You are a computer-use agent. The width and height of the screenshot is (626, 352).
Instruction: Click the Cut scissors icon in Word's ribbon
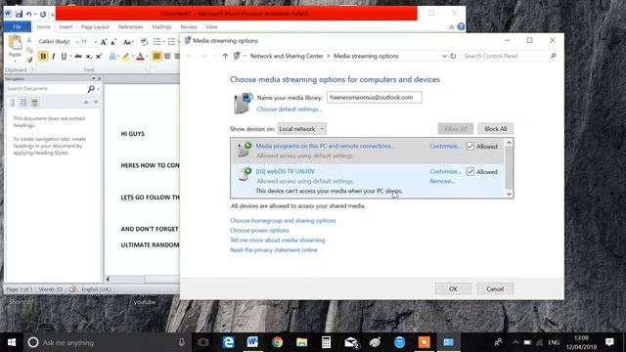29,40
